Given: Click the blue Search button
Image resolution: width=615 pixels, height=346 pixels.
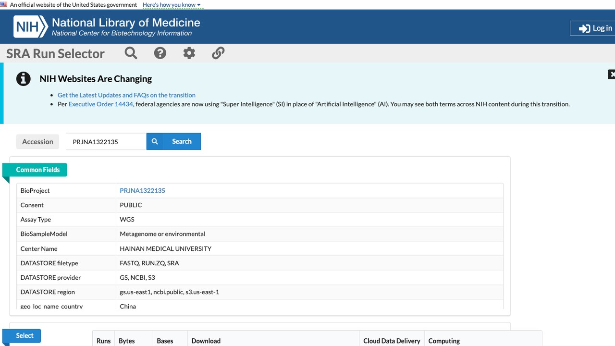Looking at the screenshot, I should [x=173, y=141].
